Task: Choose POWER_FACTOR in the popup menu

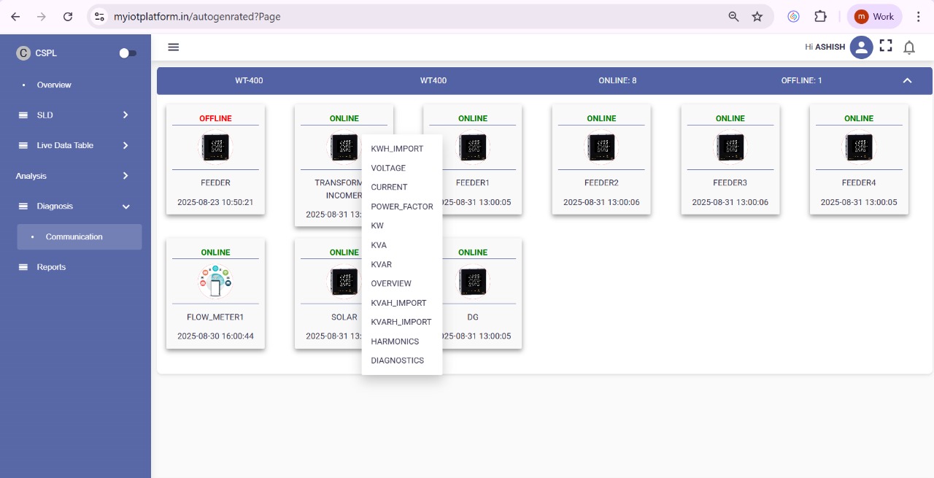Action: pyautogui.click(x=401, y=206)
